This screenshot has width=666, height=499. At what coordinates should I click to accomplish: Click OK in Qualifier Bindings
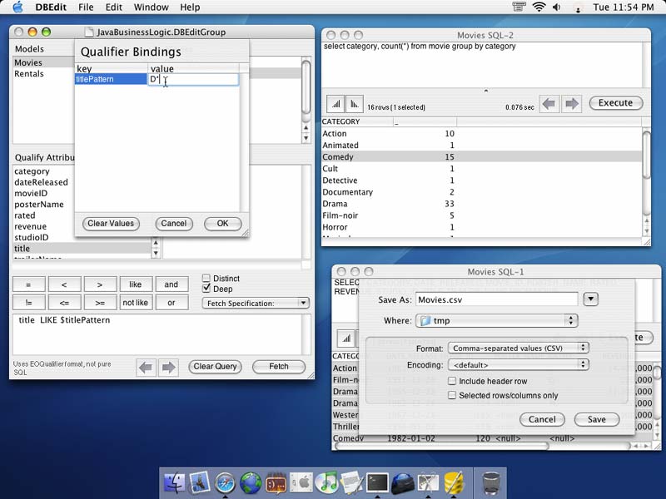(x=222, y=224)
